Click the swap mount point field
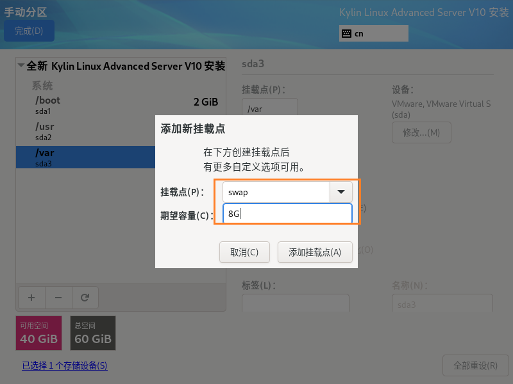The height and width of the screenshot is (384, 513). coord(276,192)
